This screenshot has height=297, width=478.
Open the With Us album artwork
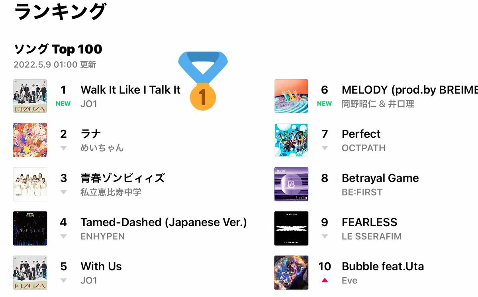pyautogui.click(x=30, y=273)
